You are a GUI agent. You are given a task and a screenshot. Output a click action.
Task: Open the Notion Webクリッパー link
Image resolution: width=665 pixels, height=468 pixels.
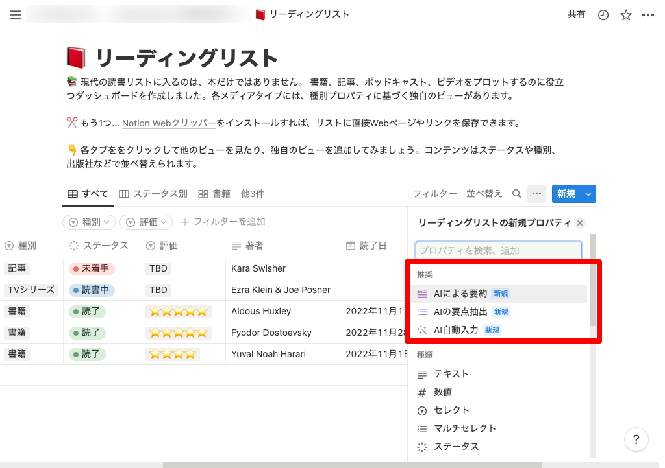pyautogui.click(x=169, y=123)
